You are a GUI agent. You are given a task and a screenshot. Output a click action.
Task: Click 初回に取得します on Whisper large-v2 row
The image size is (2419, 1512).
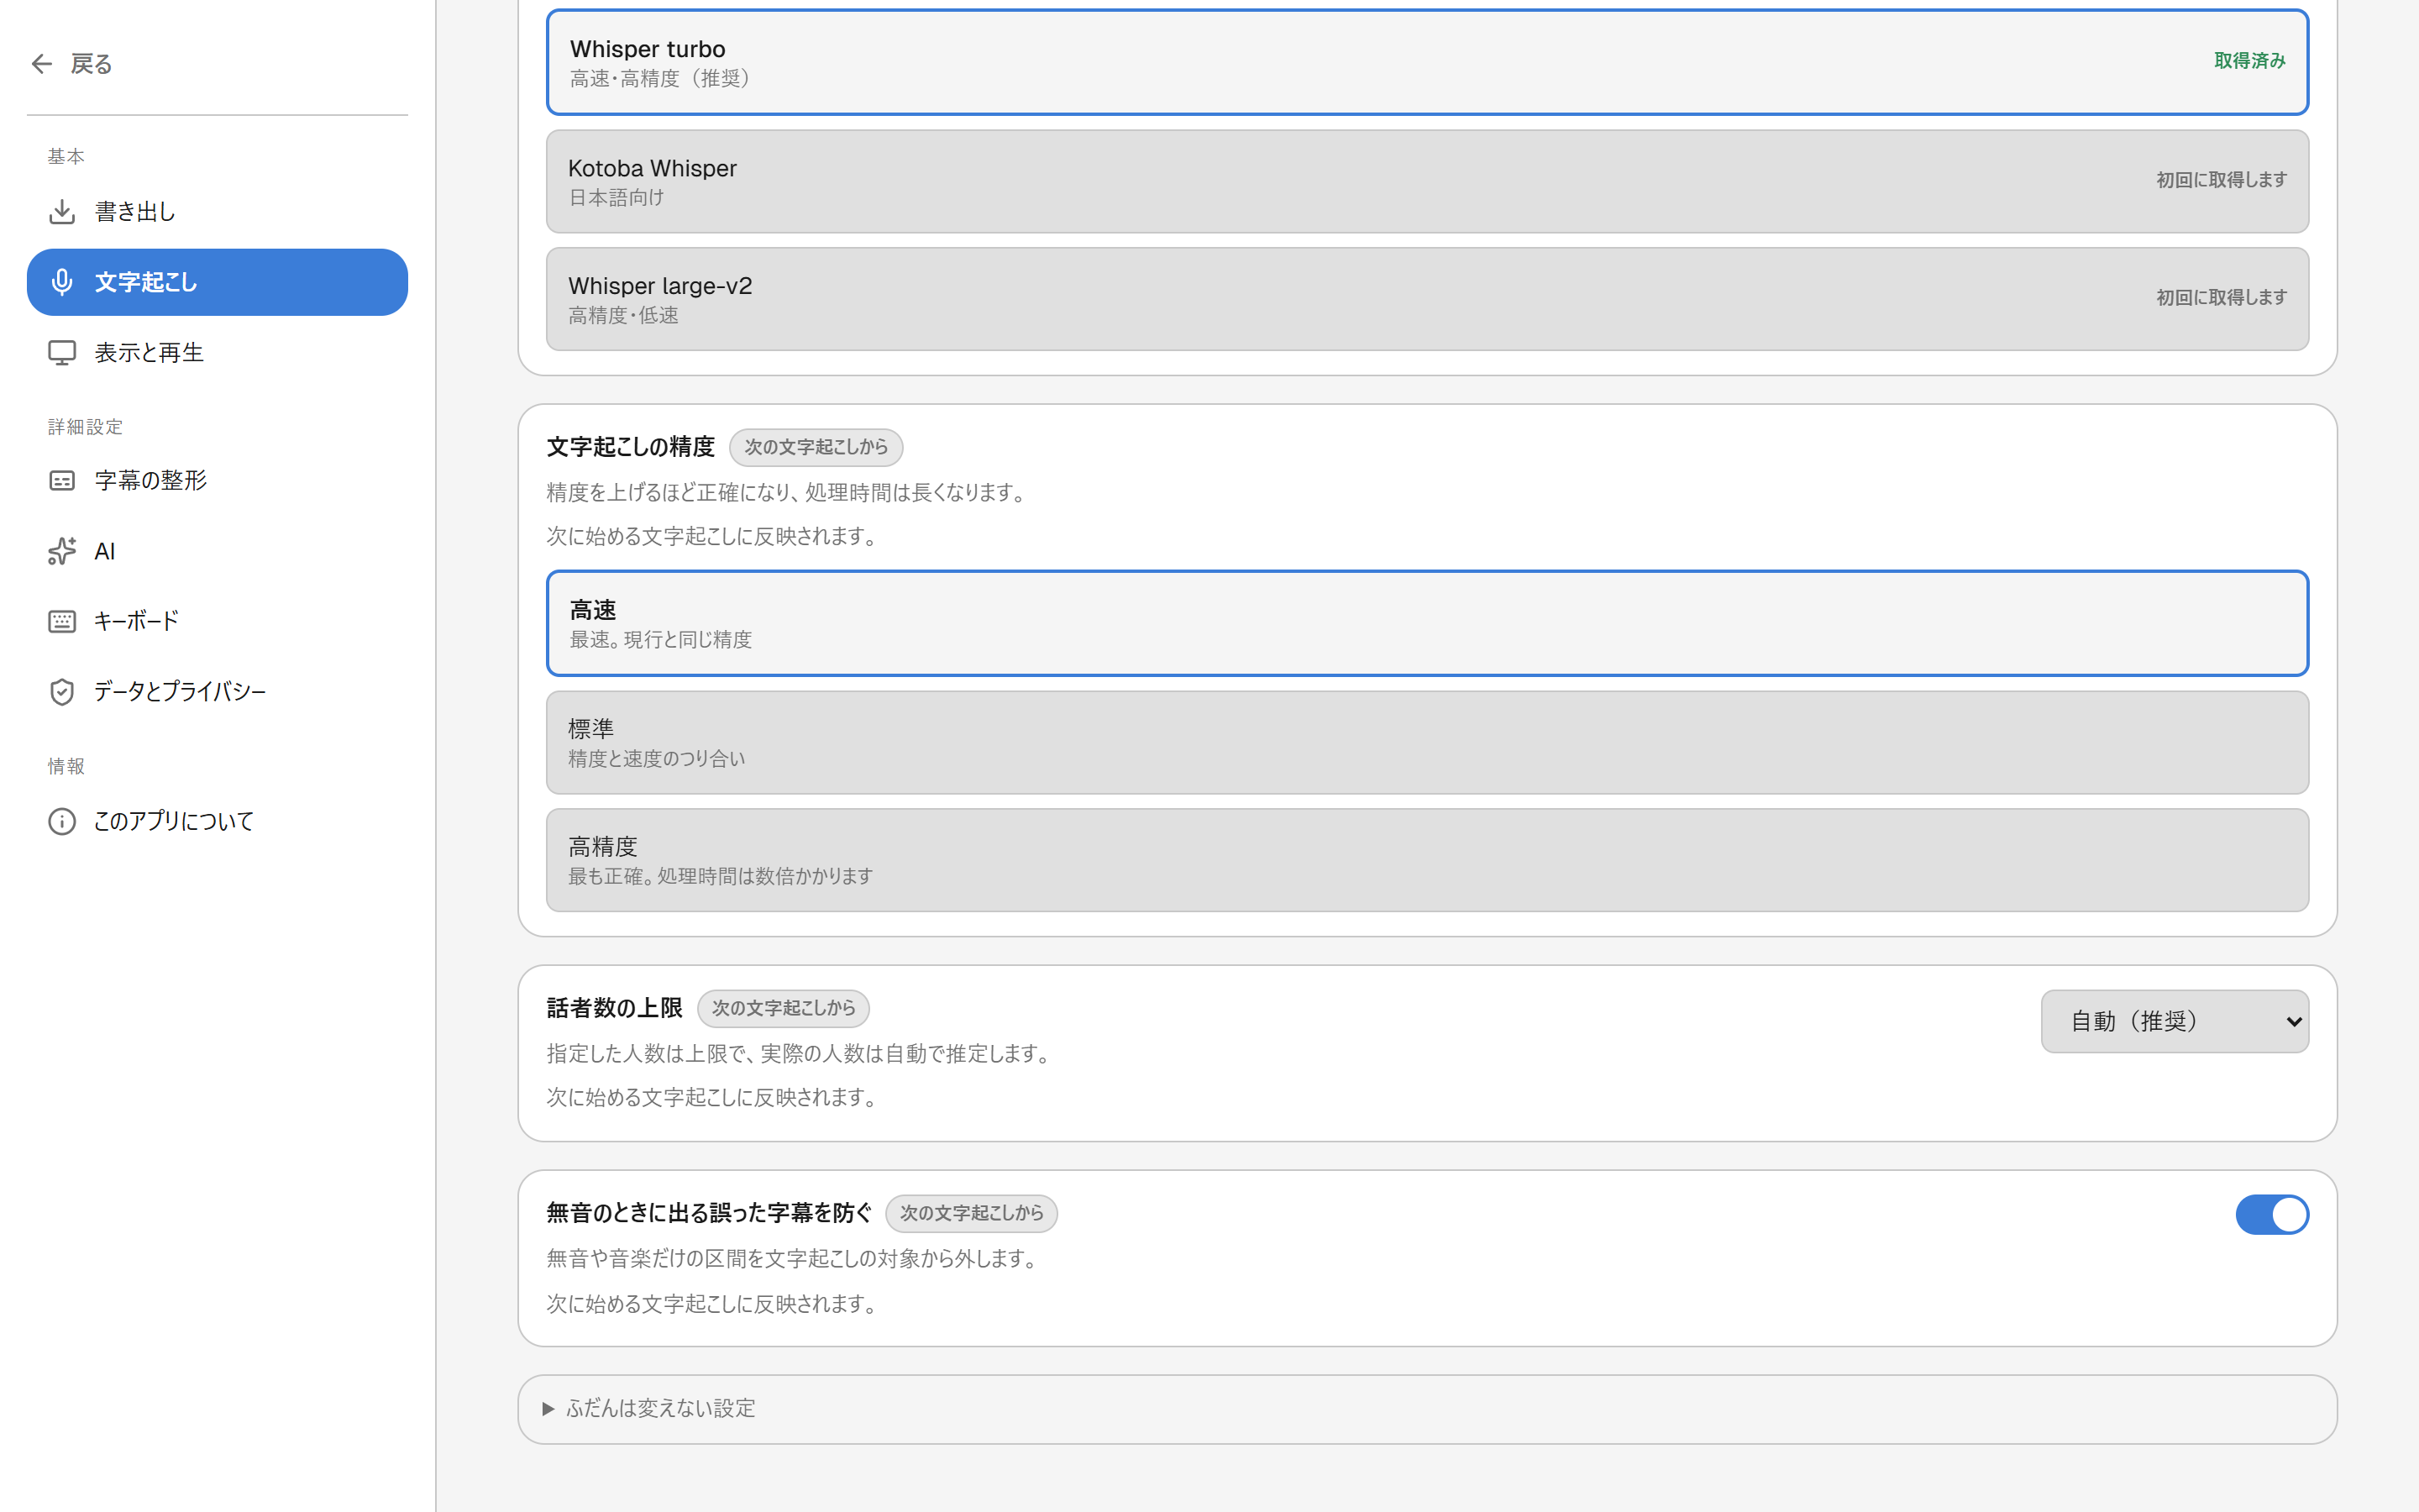pyautogui.click(x=2221, y=297)
